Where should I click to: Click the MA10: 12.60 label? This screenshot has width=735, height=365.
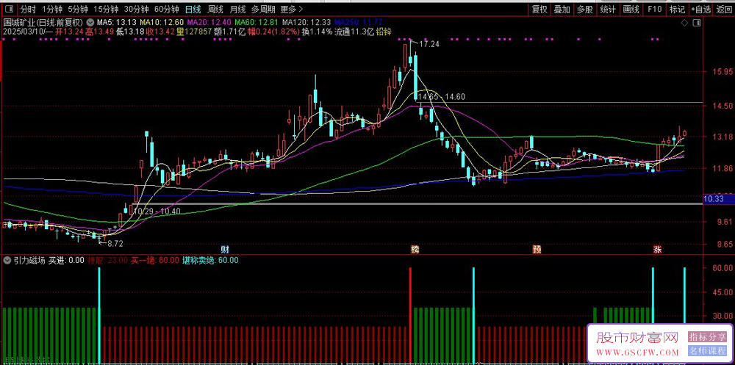pyautogui.click(x=162, y=23)
